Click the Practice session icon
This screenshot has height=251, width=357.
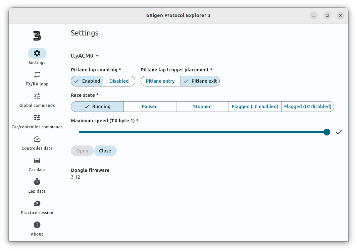click(x=37, y=203)
